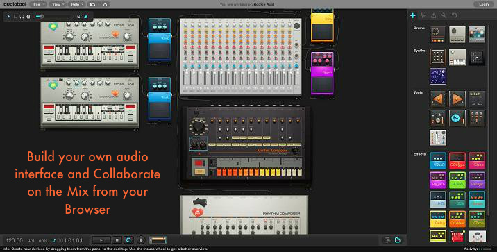Screen dimensions: 497x252
Task: Add the left orange arrow tool device
Action: click(438, 99)
